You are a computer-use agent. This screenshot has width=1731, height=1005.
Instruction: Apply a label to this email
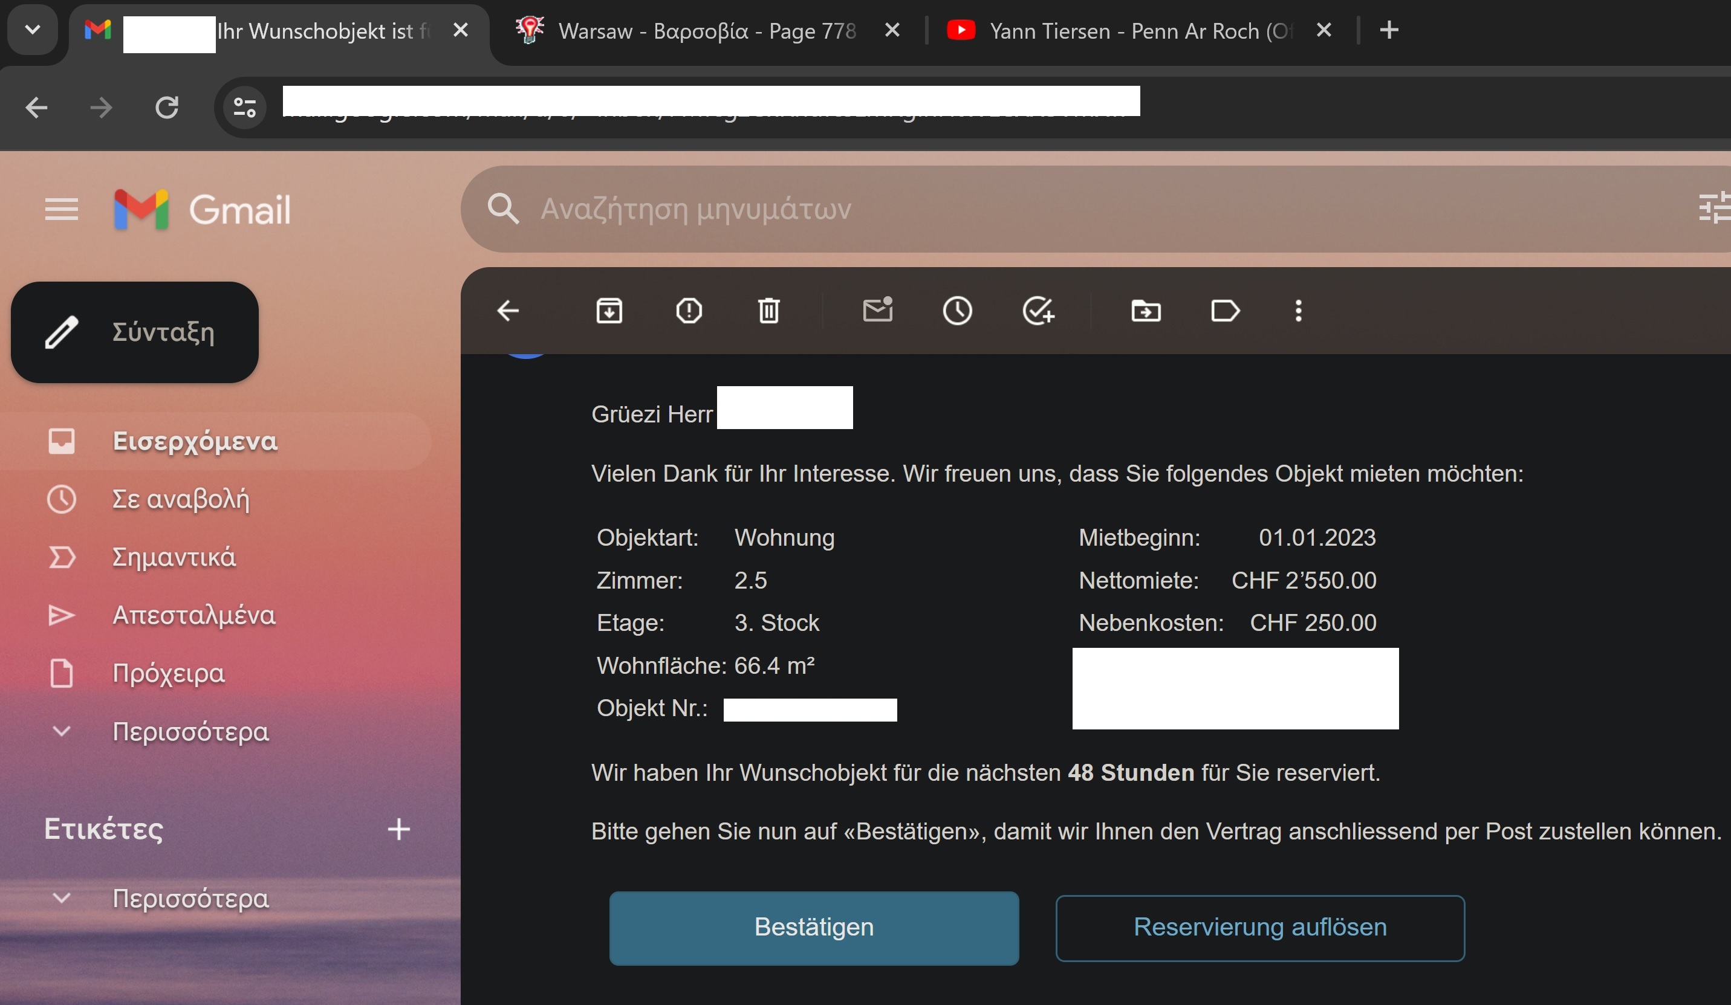point(1226,311)
